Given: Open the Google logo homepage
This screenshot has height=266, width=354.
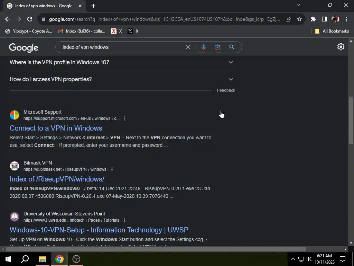Looking at the screenshot, I should 24,48.
